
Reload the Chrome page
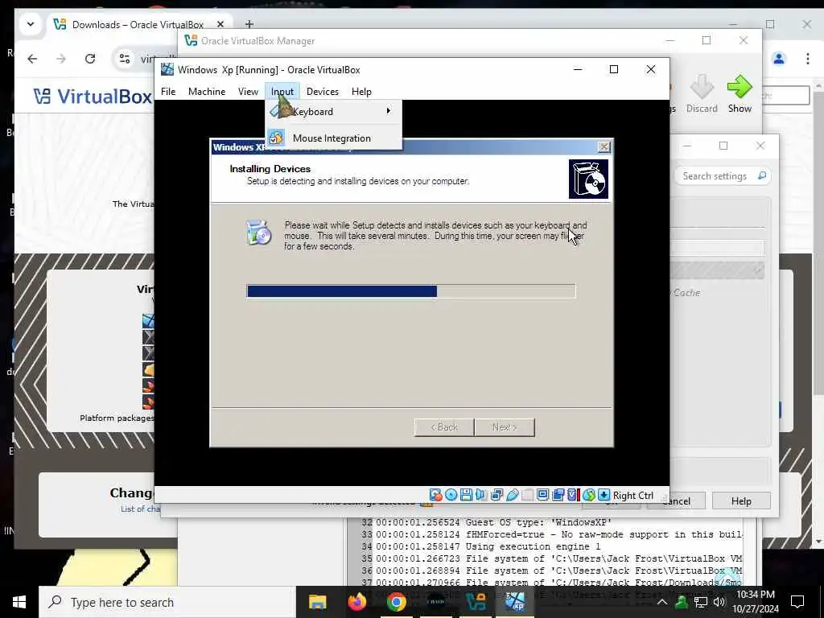pyautogui.click(x=90, y=59)
